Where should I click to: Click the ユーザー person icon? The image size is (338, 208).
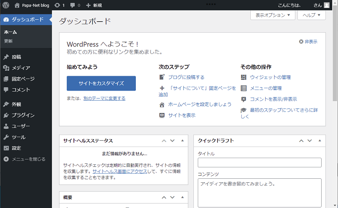[x=6, y=126]
